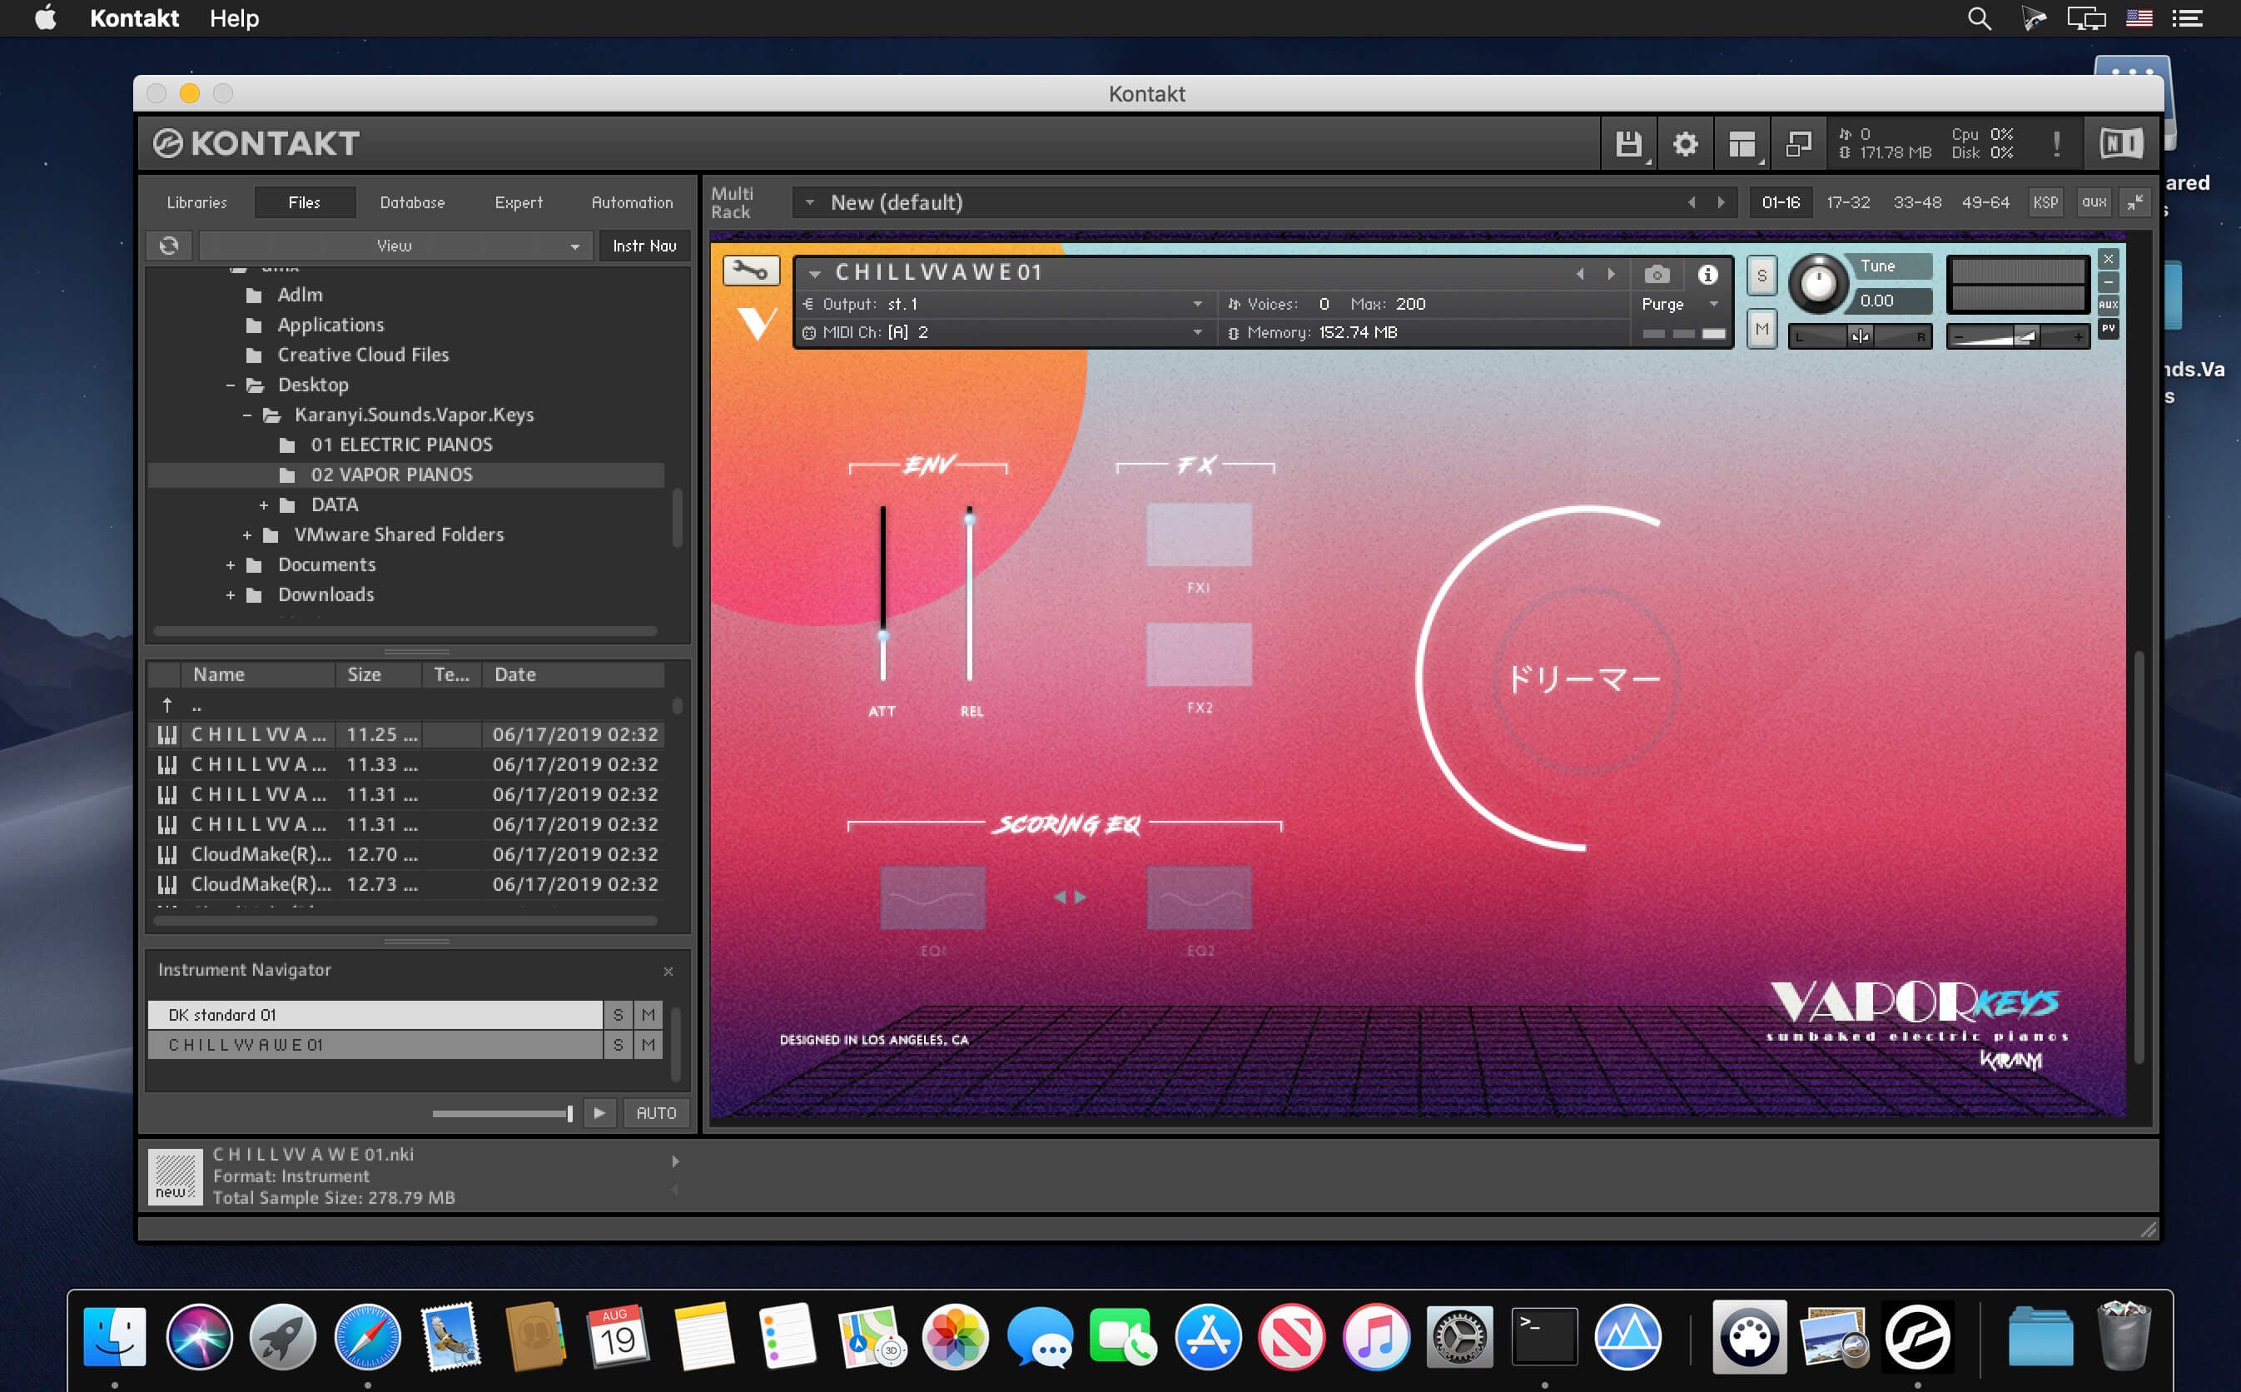The width and height of the screenshot is (2241, 1392).
Task: Open the Kontakt save/load disk menu
Action: pos(1629,144)
